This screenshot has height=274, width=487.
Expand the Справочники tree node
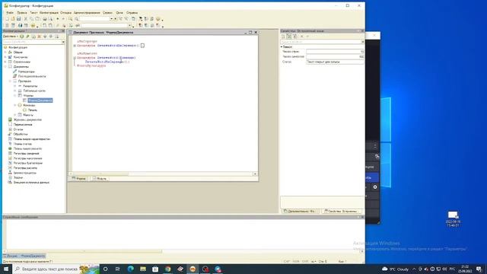[x=5, y=62]
